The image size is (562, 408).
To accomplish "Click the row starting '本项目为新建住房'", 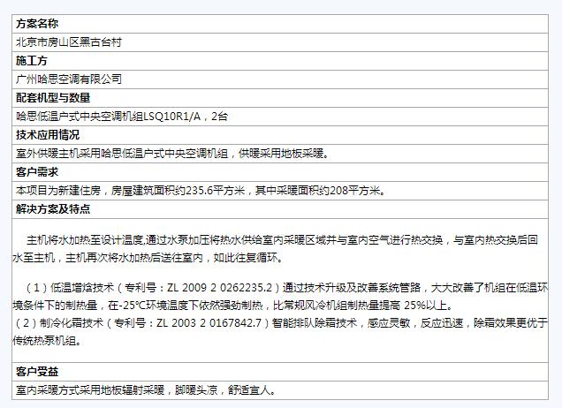I will point(280,191).
